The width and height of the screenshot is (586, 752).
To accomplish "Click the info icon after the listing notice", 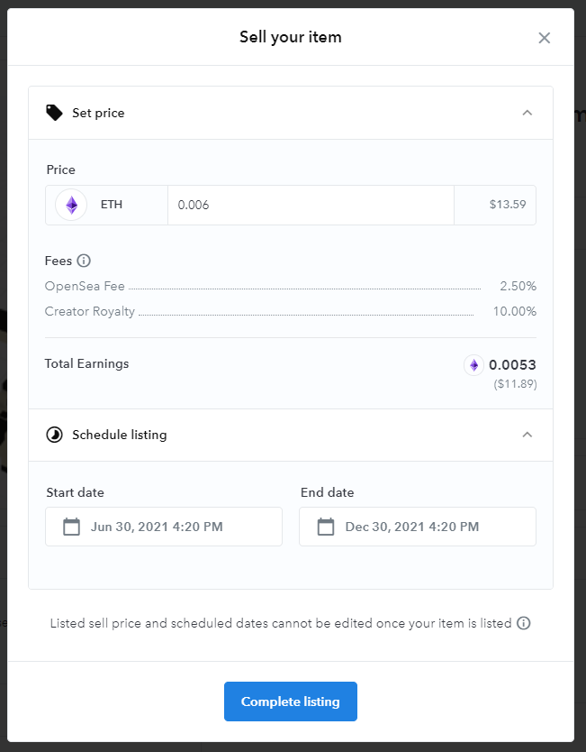I will 524,623.
